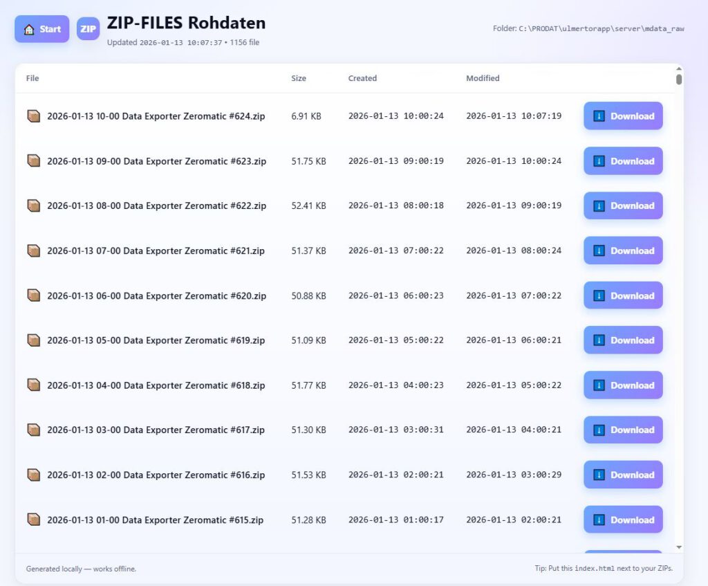The image size is (708, 586).
Task: Click download arrow icon for #623.zip row
Action: pos(599,161)
